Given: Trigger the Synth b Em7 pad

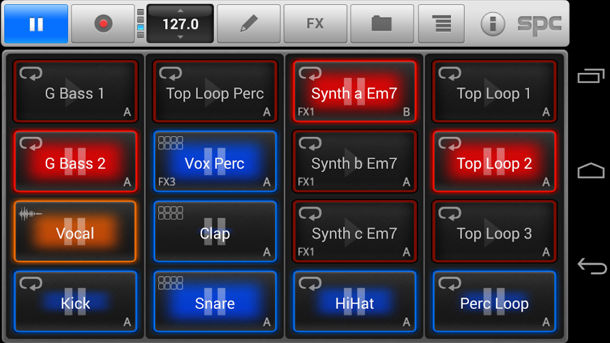Looking at the screenshot, I should click(x=354, y=161).
